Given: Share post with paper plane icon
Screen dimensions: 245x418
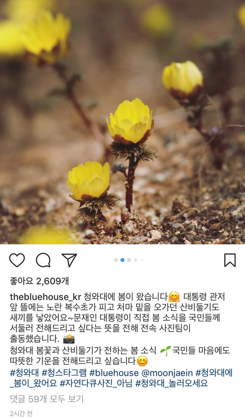Looking at the screenshot, I should [x=69, y=260].
